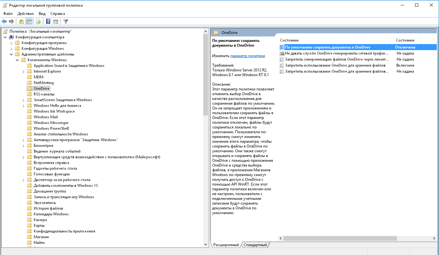The width and height of the screenshot is (439, 255).
Task: Switch to the Расширенный tab
Action: (x=226, y=245)
